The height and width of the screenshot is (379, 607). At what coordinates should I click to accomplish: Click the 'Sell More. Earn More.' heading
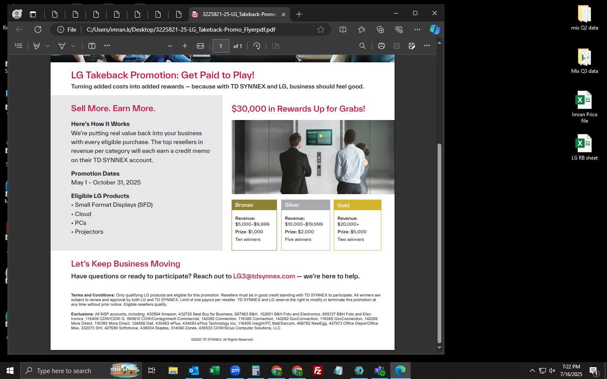click(x=113, y=108)
